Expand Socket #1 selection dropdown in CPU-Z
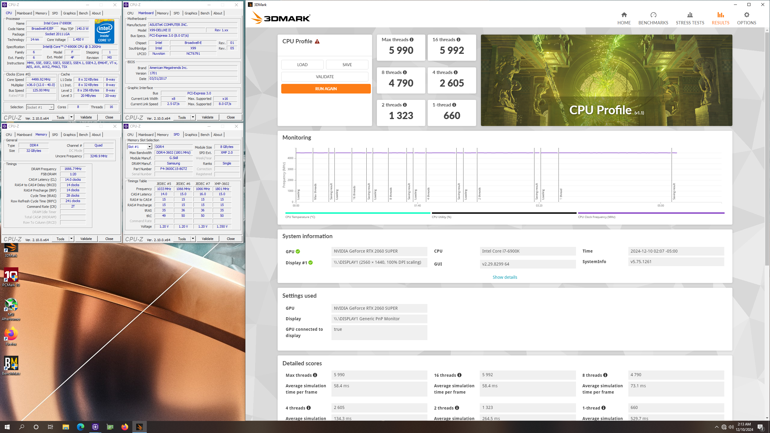 [51, 107]
